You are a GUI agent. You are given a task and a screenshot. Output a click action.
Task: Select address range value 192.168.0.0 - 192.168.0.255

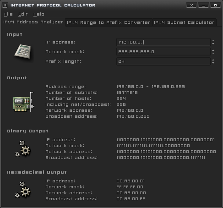pyautogui.click(x=151, y=87)
